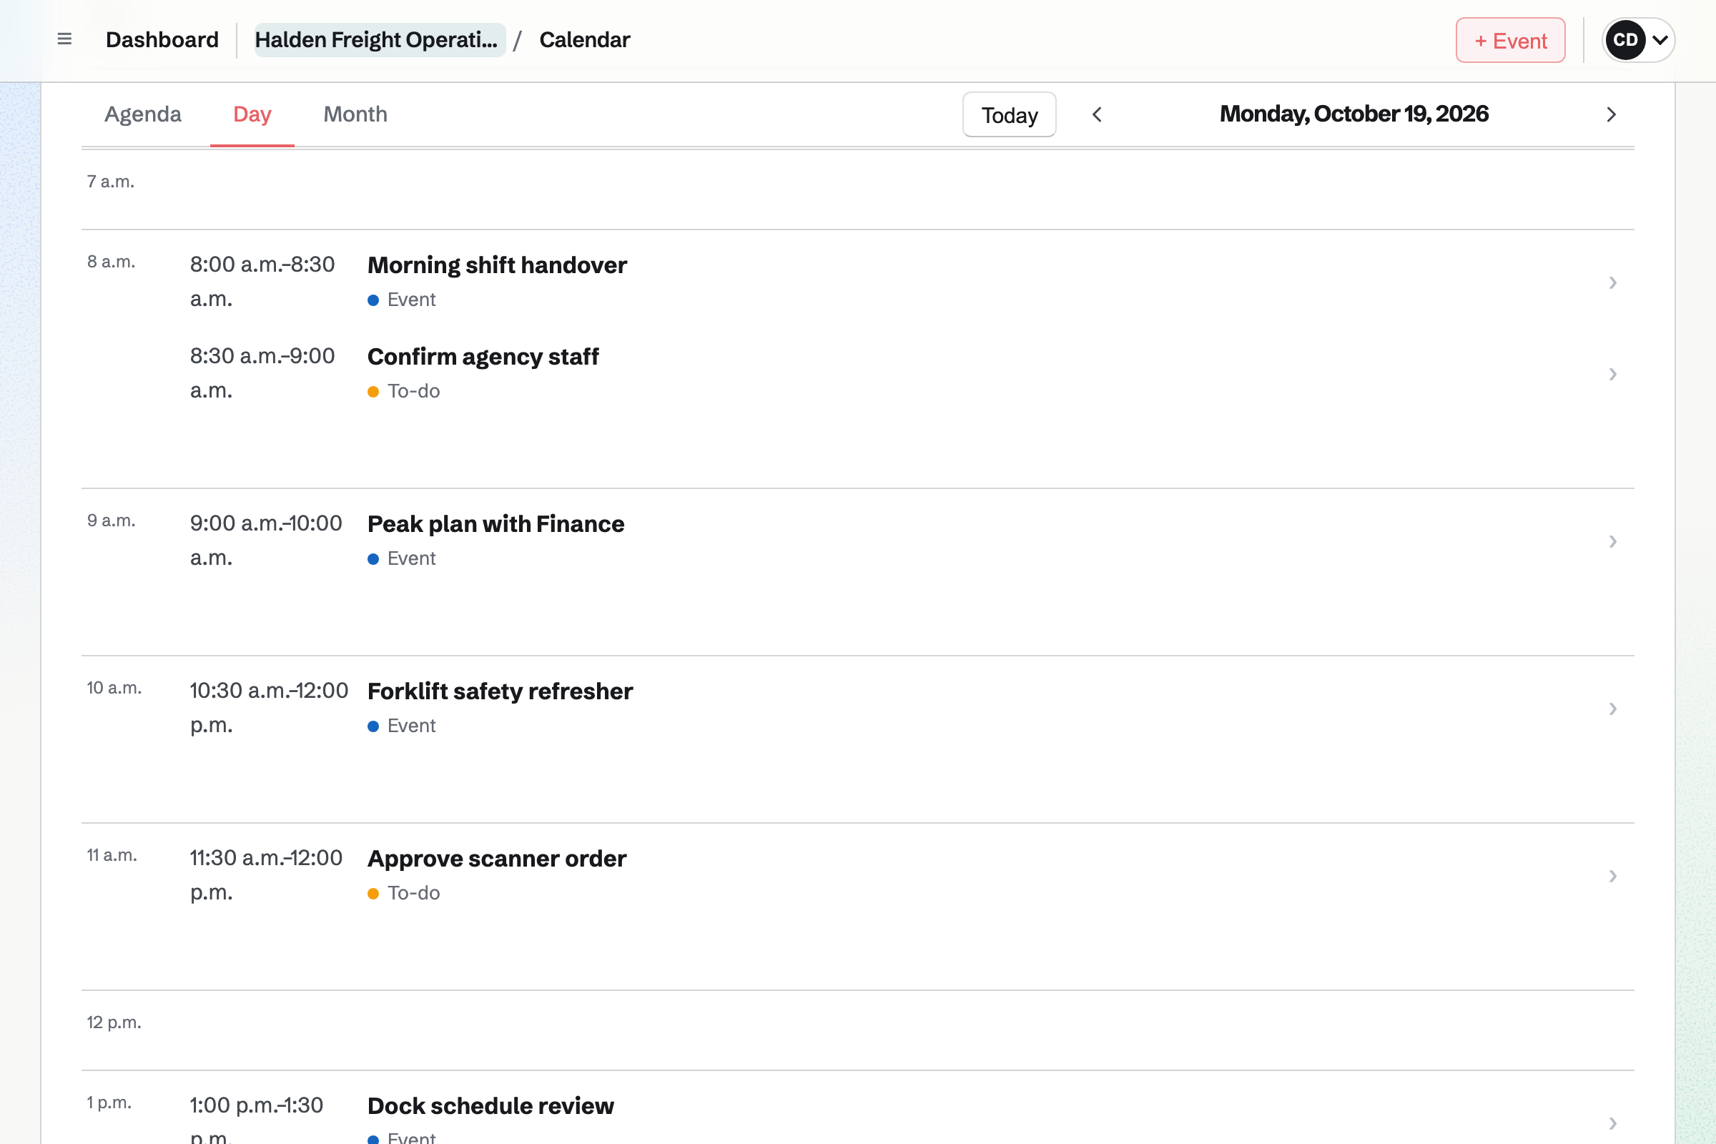This screenshot has width=1716, height=1144.
Task: Open Peak plan with Finance title
Action: click(496, 524)
